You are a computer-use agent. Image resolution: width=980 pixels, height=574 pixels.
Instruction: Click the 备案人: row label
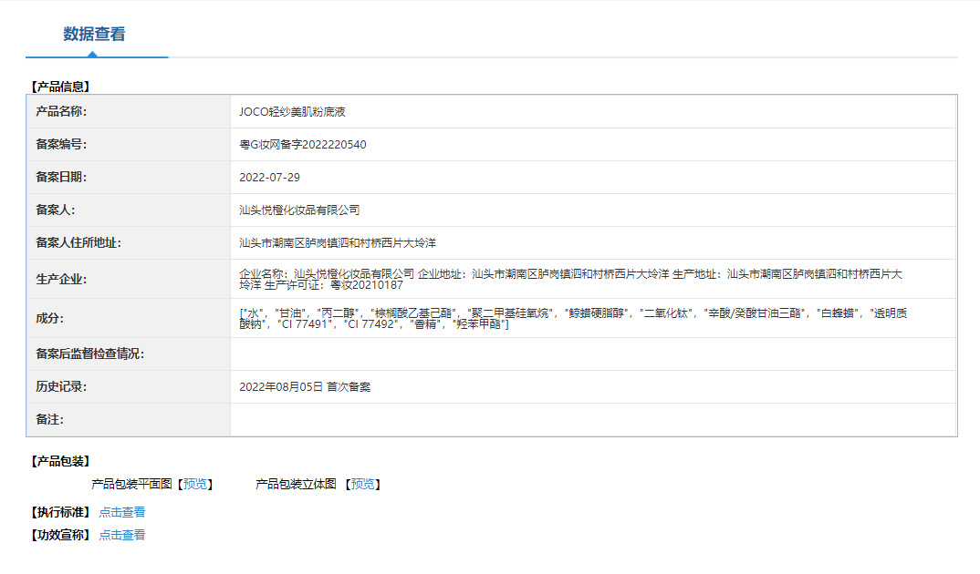point(56,210)
